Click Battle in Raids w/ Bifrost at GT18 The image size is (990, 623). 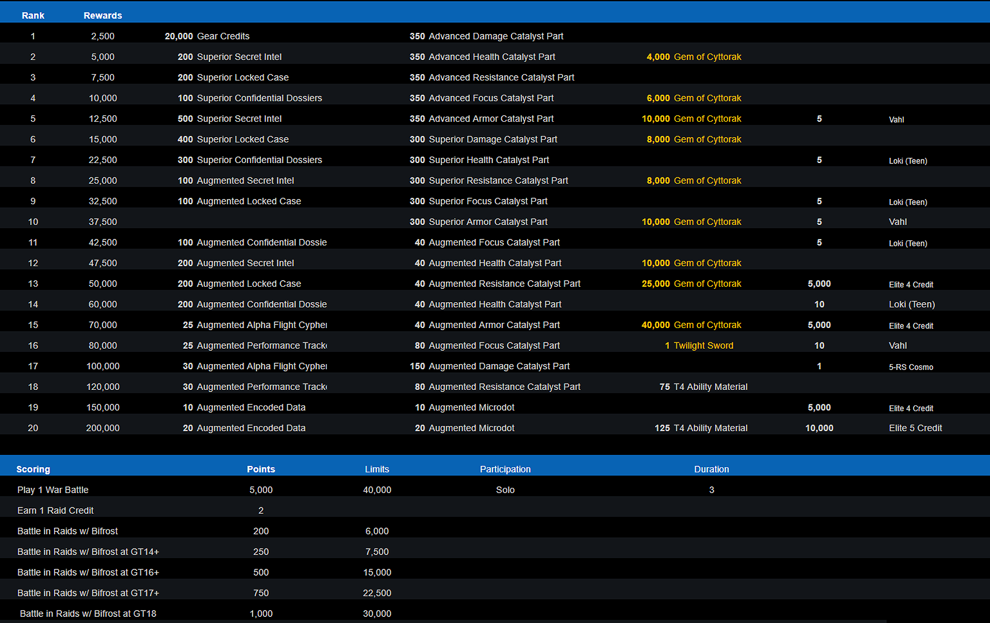88,614
